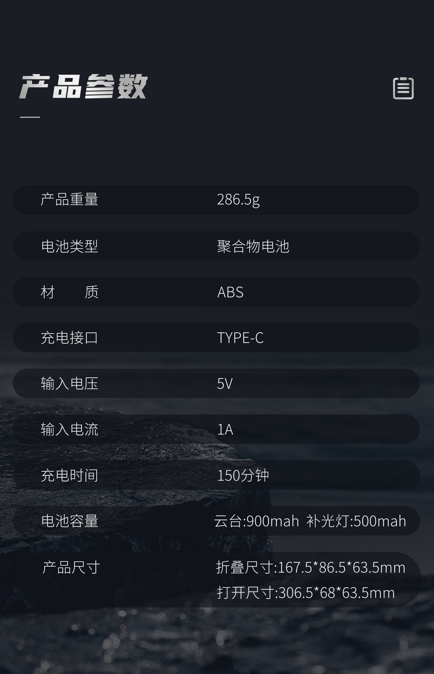Click the 产品参数 heading title
Image resolution: width=434 pixels, height=674 pixels.
point(83,86)
